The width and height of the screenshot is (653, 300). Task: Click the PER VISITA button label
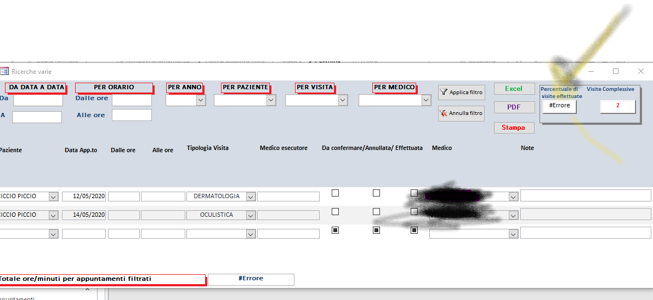point(315,88)
